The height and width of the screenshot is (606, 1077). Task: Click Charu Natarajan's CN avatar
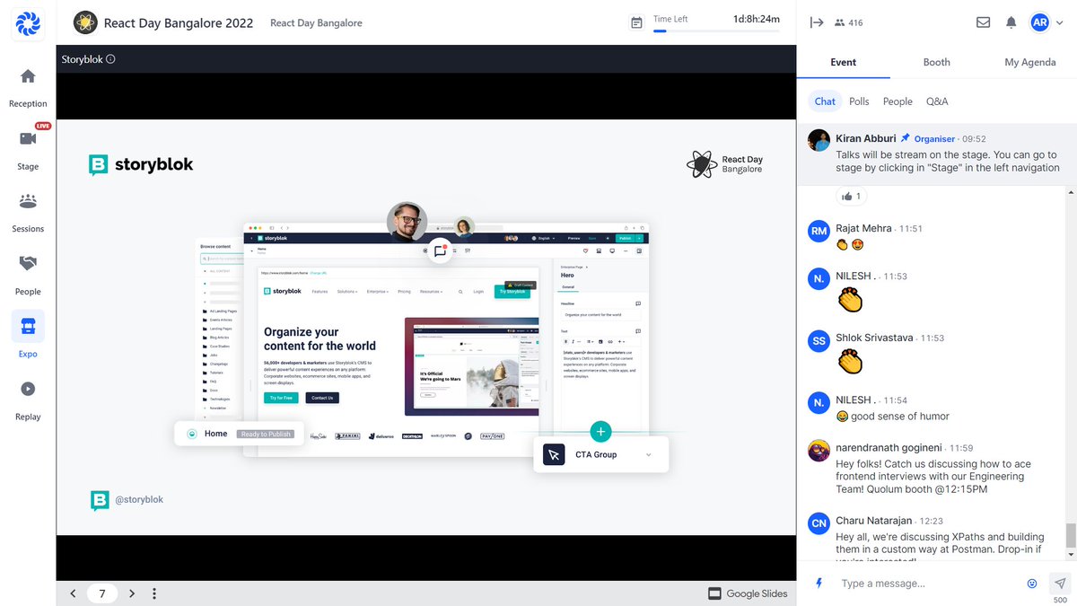click(x=819, y=523)
